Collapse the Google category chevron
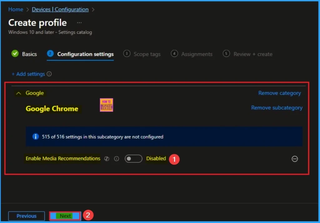The height and width of the screenshot is (223, 320). [x=18, y=93]
